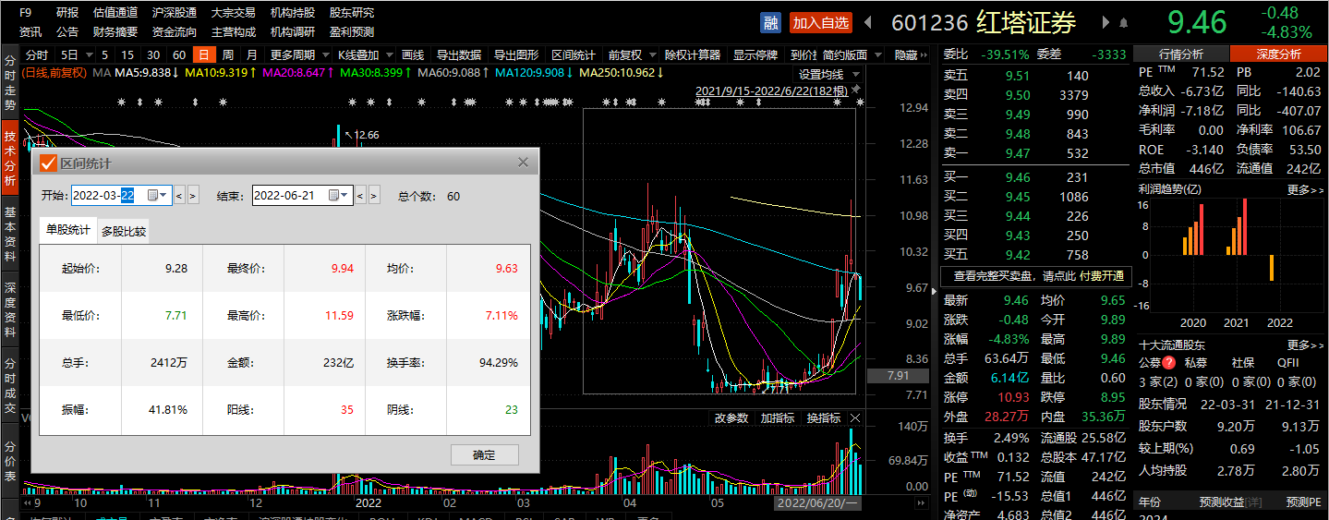Click 付费开通 order book link

pos(1102,276)
